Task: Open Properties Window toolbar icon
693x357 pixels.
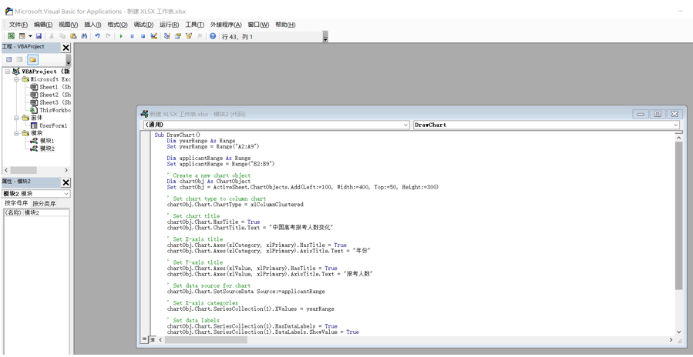Action: tap(177, 36)
